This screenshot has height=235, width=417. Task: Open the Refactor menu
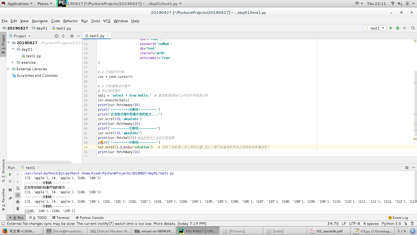[71, 21]
